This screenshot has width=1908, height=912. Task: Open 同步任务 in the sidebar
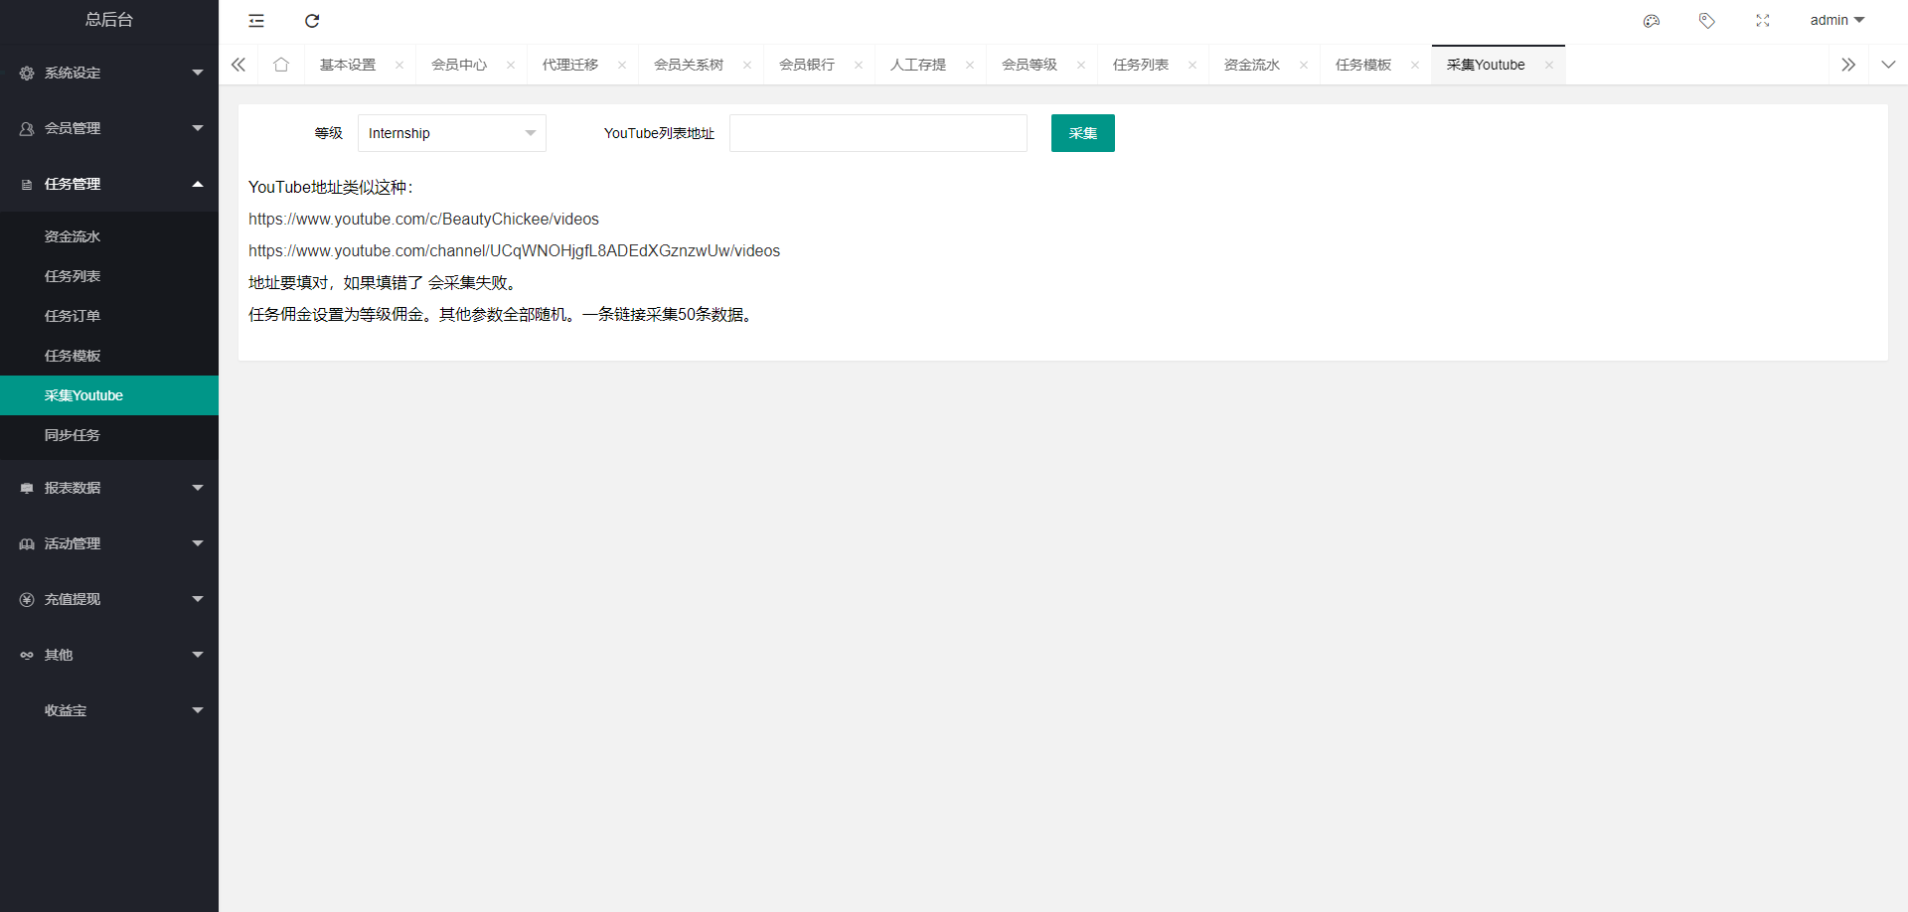(73, 435)
